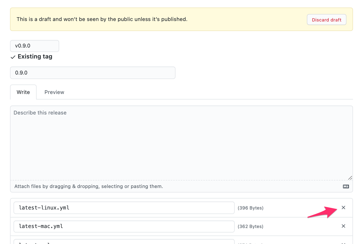Click the 362 Bytes size label
The image size is (355, 244).
250,226
